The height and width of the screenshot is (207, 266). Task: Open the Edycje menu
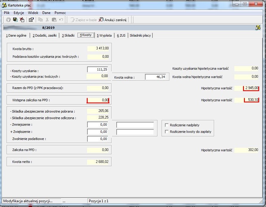(x=19, y=13)
